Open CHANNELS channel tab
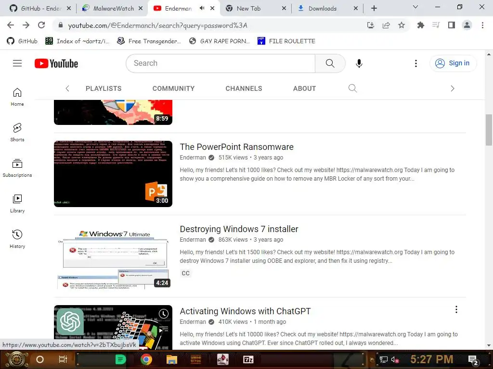Image resolution: width=493 pixels, height=369 pixels. pos(244,88)
